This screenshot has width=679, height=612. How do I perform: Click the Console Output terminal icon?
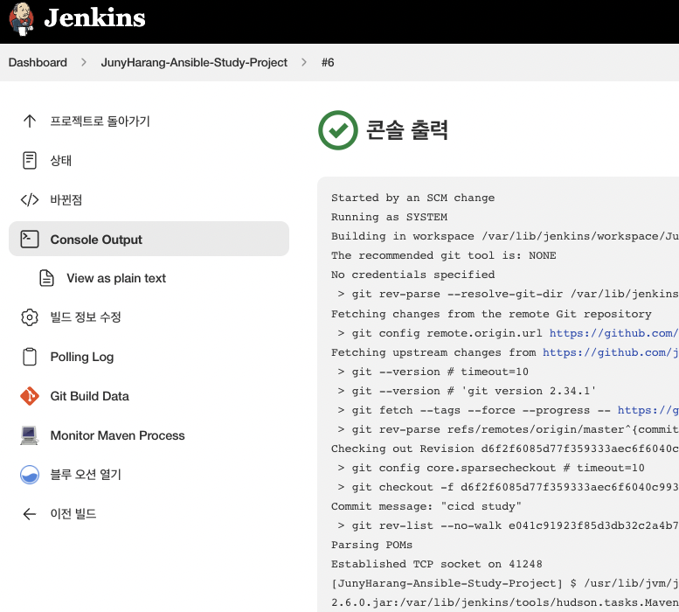pyautogui.click(x=30, y=239)
